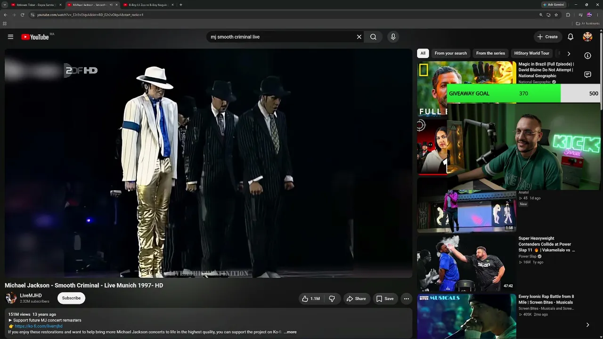Select the 'From your search' chip
This screenshot has width=603, height=339.
(x=451, y=53)
